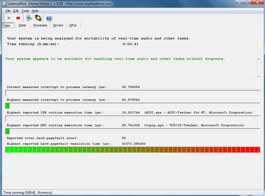Click the 'Reported total hard pagefault count' label
Screen dimensions: 265x196
42,138
